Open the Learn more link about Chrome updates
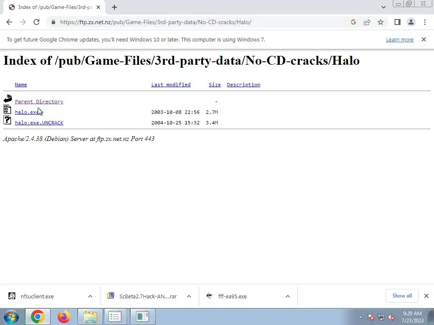Image resolution: width=434 pixels, height=325 pixels. click(x=400, y=39)
